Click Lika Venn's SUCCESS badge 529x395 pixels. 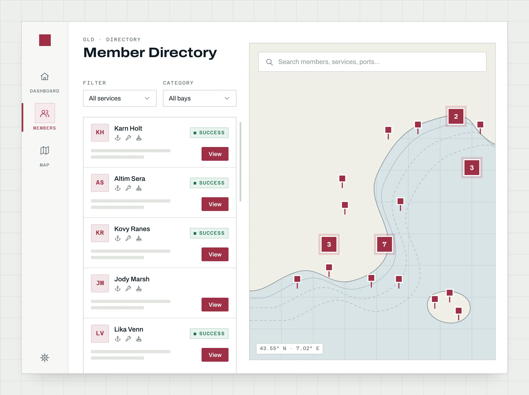tap(209, 334)
